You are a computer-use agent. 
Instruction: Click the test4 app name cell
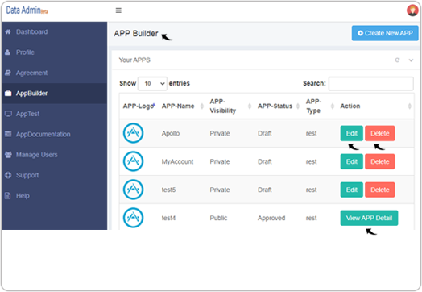pyautogui.click(x=168, y=218)
